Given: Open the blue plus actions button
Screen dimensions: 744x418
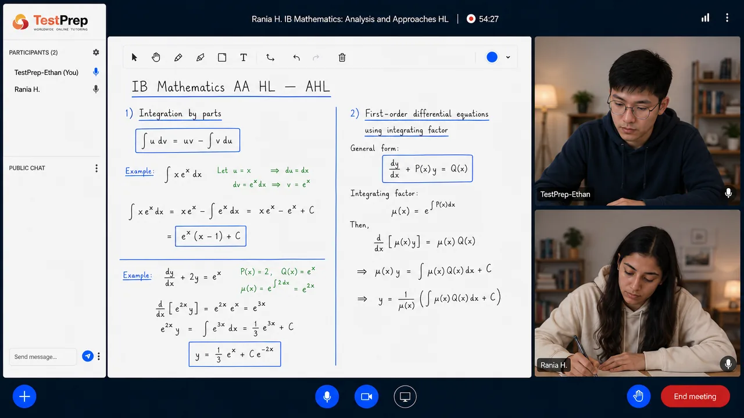Looking at the screenshot, I should coord(24,397).
